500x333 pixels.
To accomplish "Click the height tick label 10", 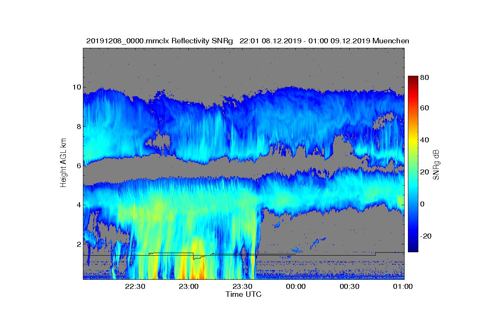I will pyautogui.click(x=76, y=87).
